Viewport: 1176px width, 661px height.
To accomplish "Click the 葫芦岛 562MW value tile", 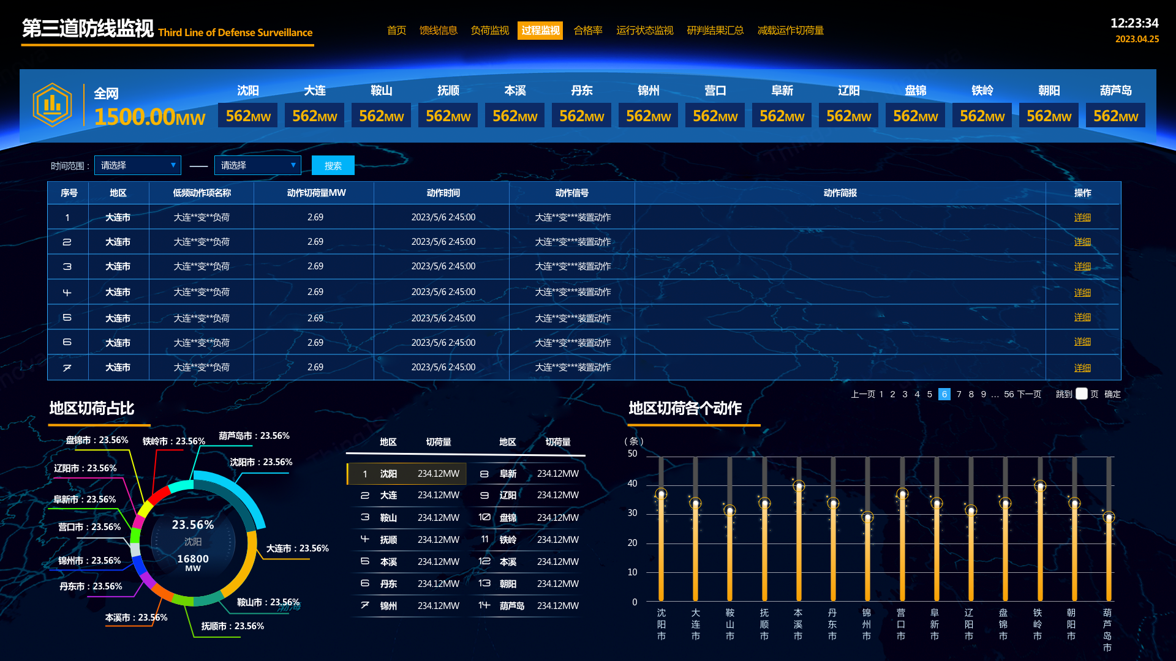I will 1115,116.
